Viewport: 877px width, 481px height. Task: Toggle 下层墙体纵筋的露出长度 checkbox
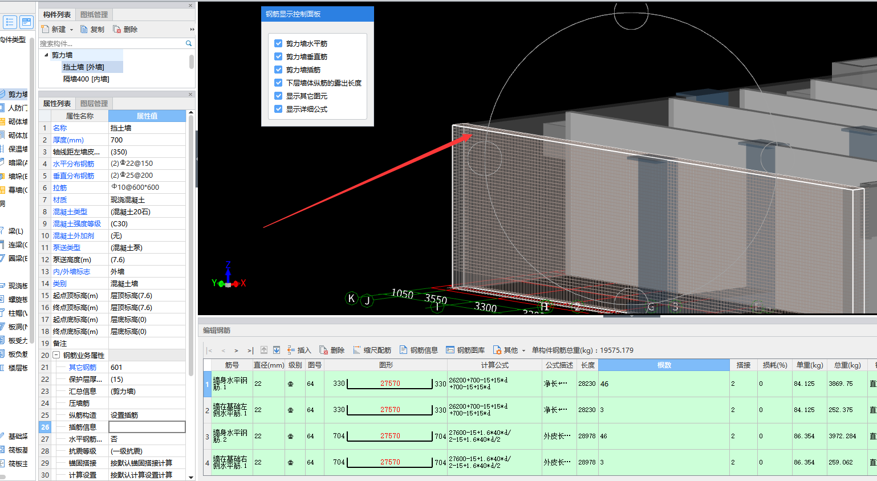coord(278,83)
